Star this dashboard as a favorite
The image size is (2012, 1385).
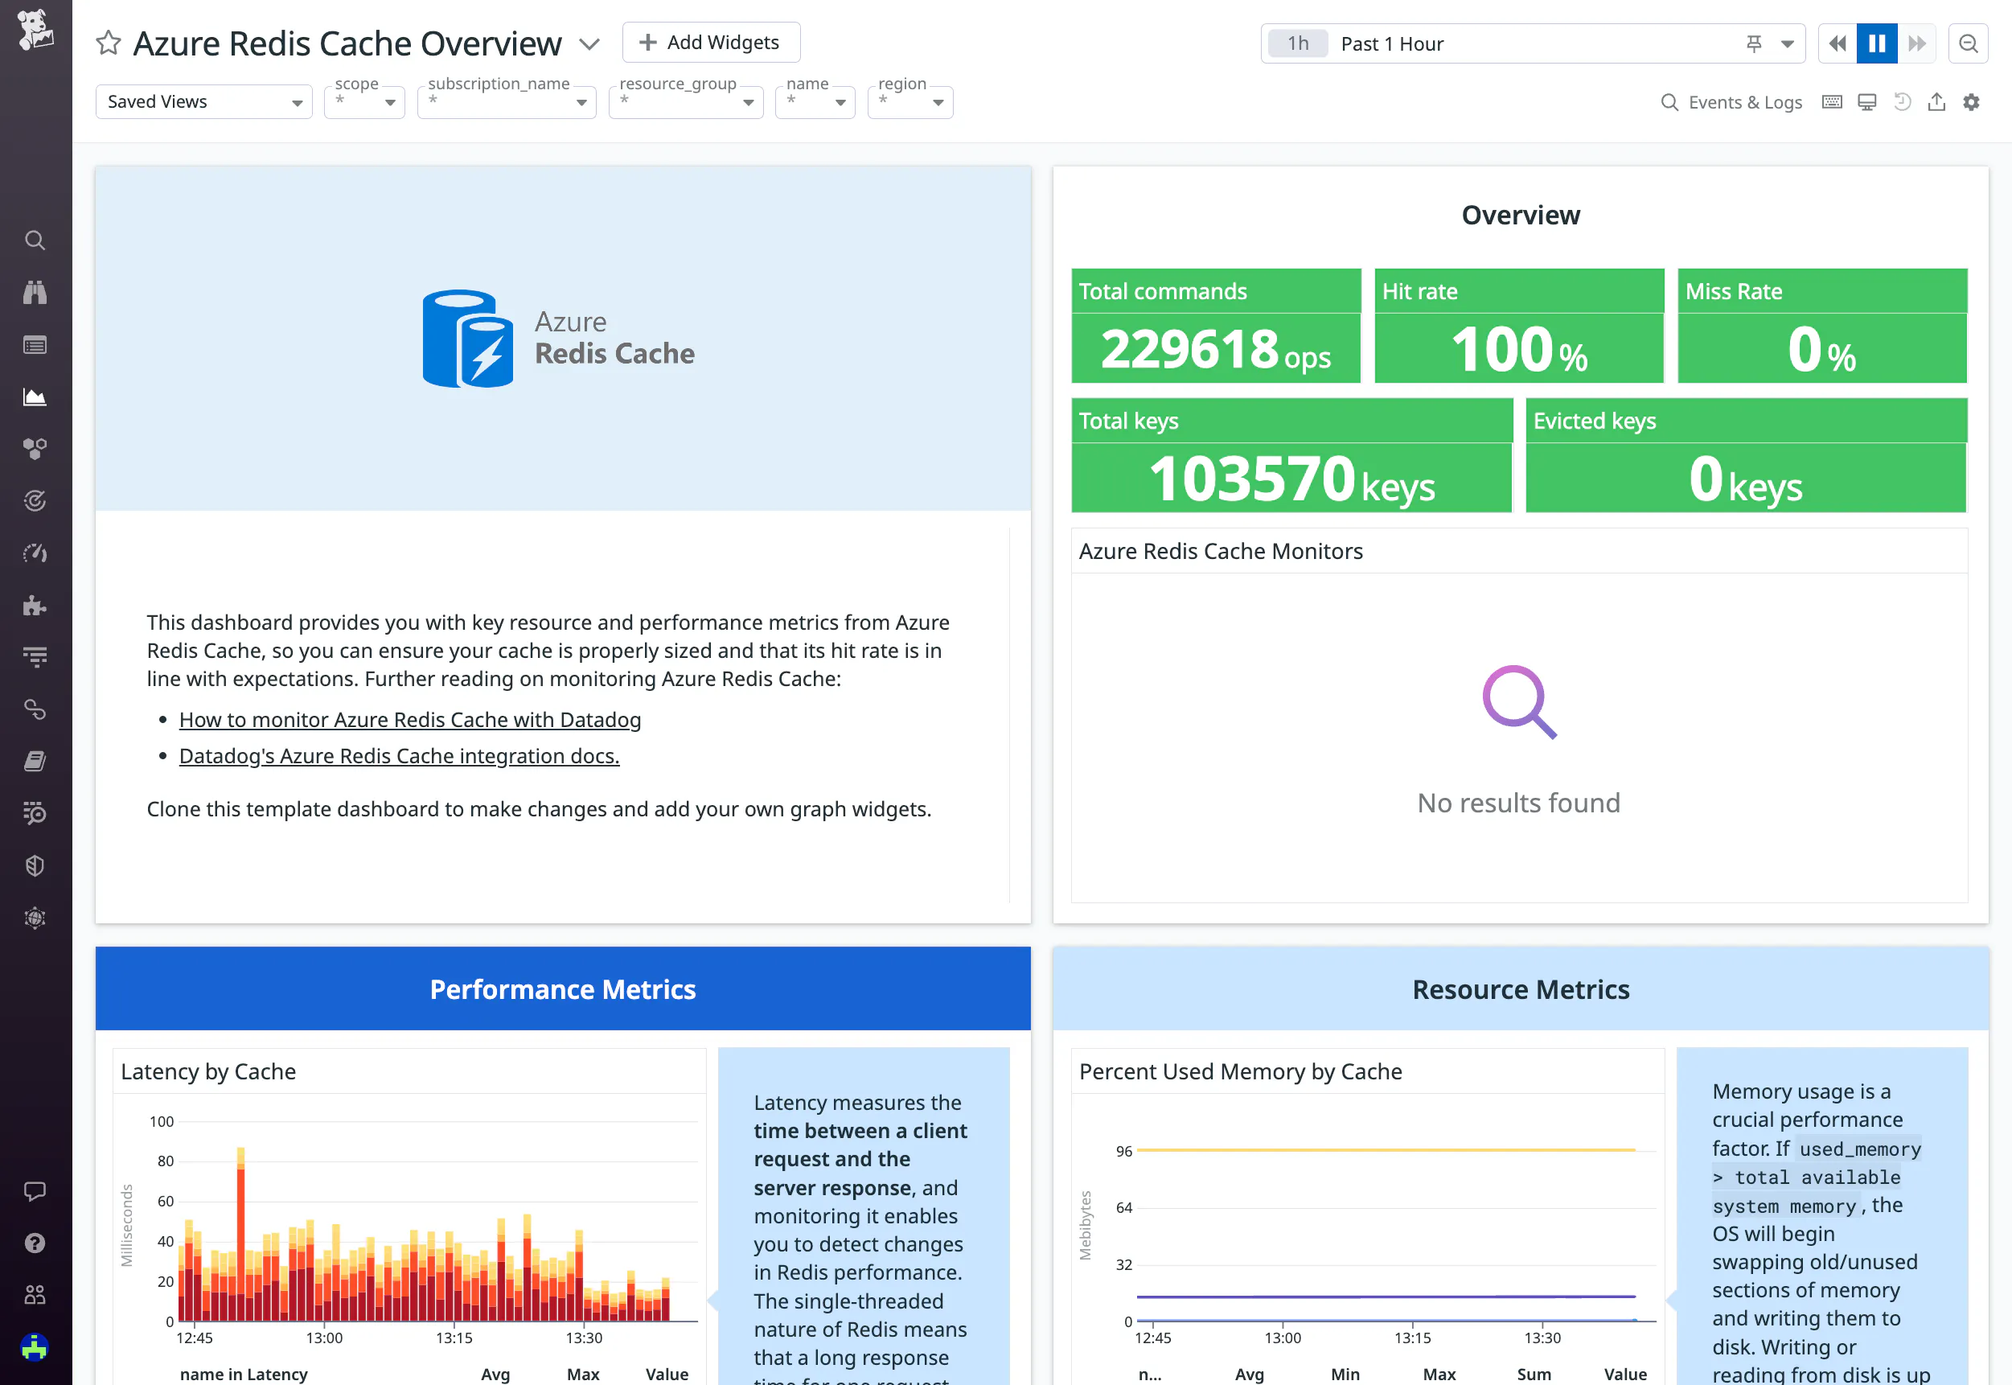[x=109, y=43]
